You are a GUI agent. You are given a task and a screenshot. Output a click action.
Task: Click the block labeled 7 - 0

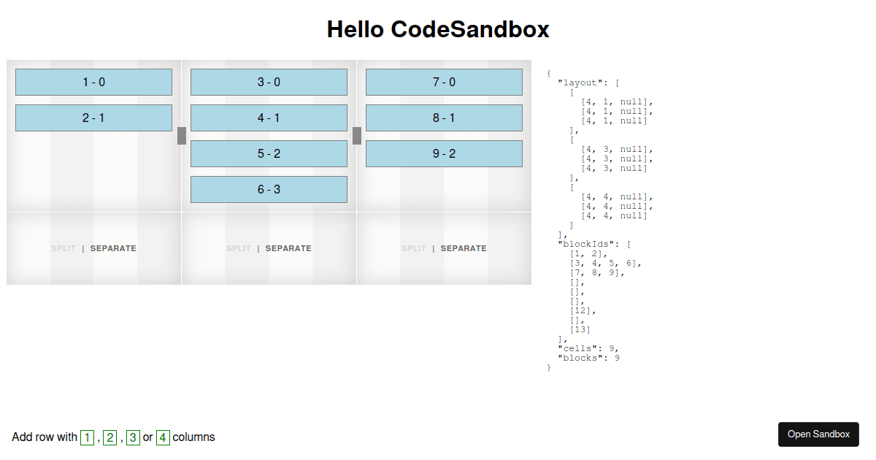click(444, 83)
